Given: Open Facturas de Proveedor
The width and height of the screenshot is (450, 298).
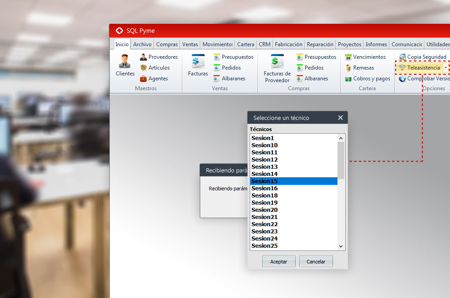Looking at the screenshot, I should [x=277, y=61].
